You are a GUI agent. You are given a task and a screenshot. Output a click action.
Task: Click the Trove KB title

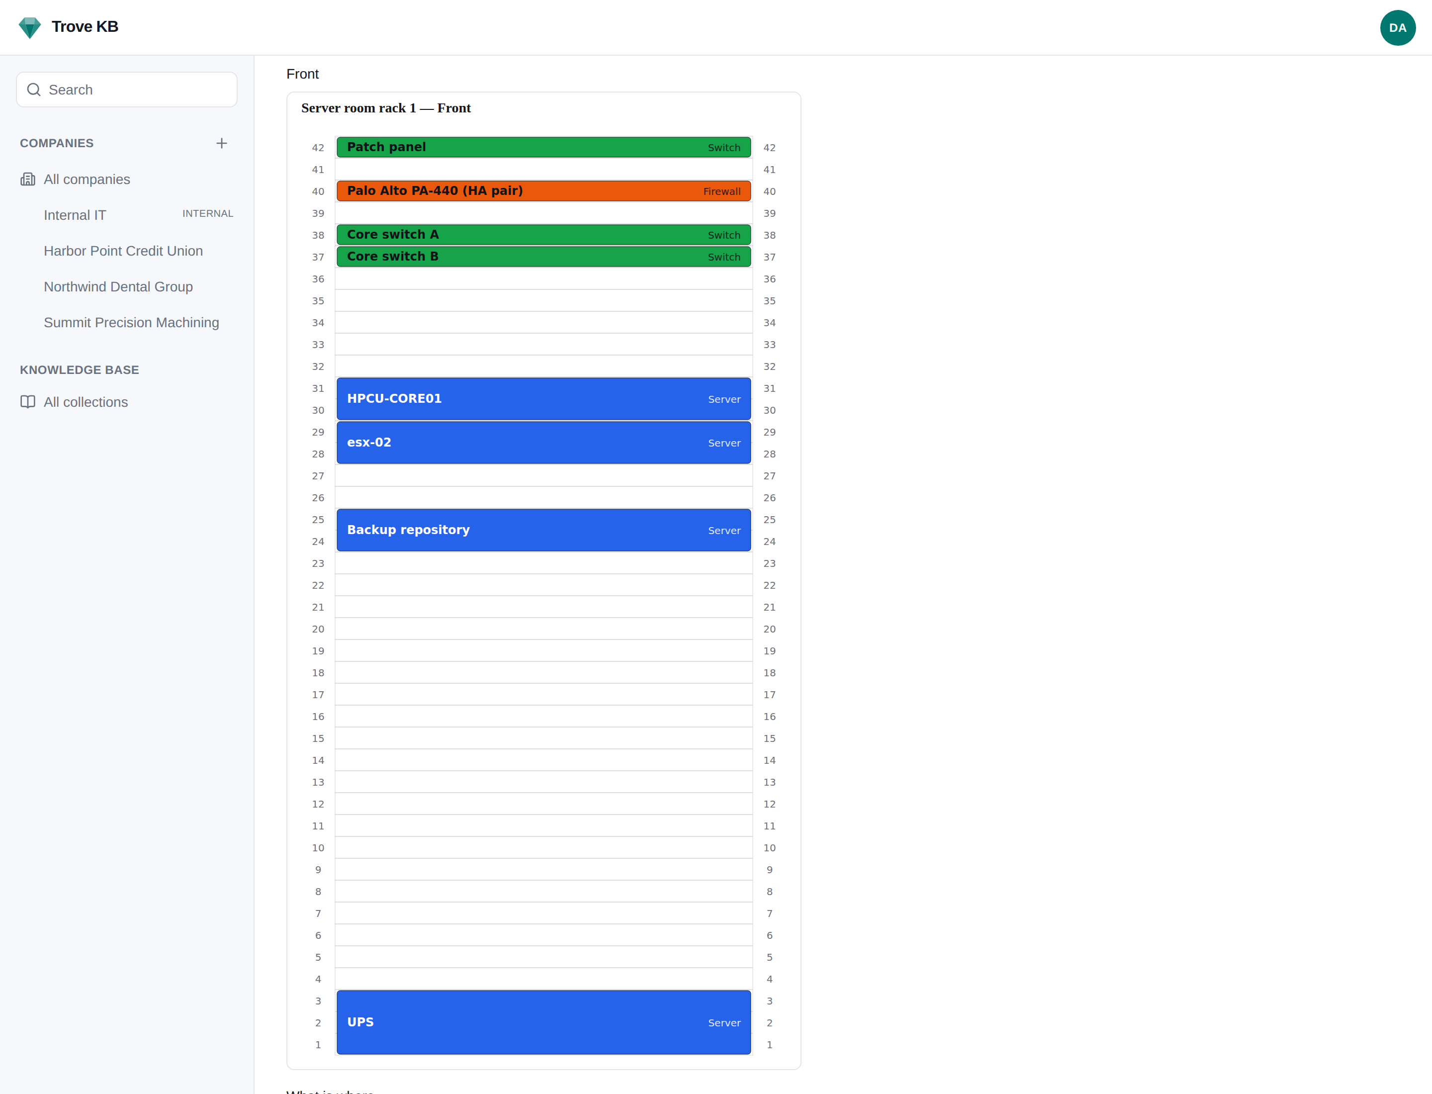pos(85,27)
